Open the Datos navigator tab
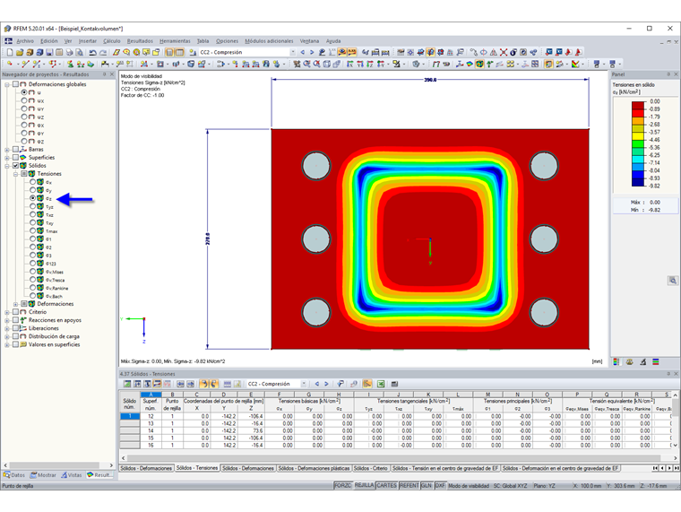The width and height of the screenshot is (681, 512). point(14,475)
